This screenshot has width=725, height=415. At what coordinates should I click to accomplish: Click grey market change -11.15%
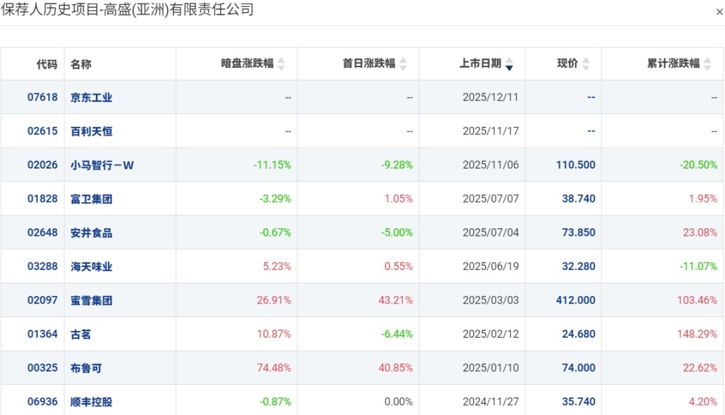273,165
